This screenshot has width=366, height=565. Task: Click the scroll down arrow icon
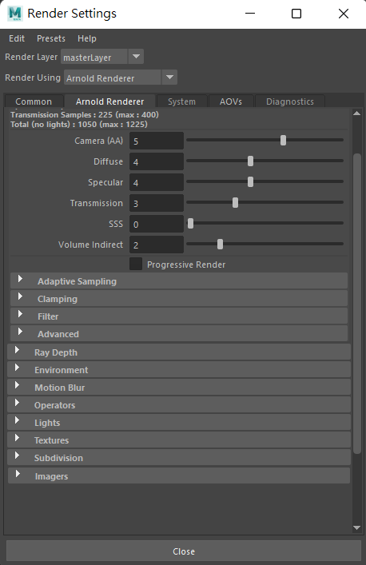coord(357,528)
